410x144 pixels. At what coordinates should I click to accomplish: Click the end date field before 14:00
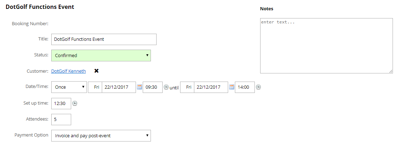tap(211, 87)
